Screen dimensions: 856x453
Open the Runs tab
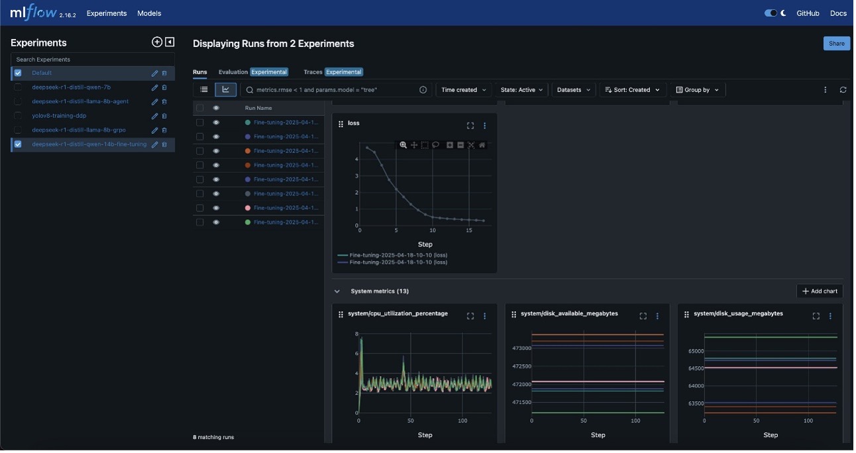(x=199, y=72)
